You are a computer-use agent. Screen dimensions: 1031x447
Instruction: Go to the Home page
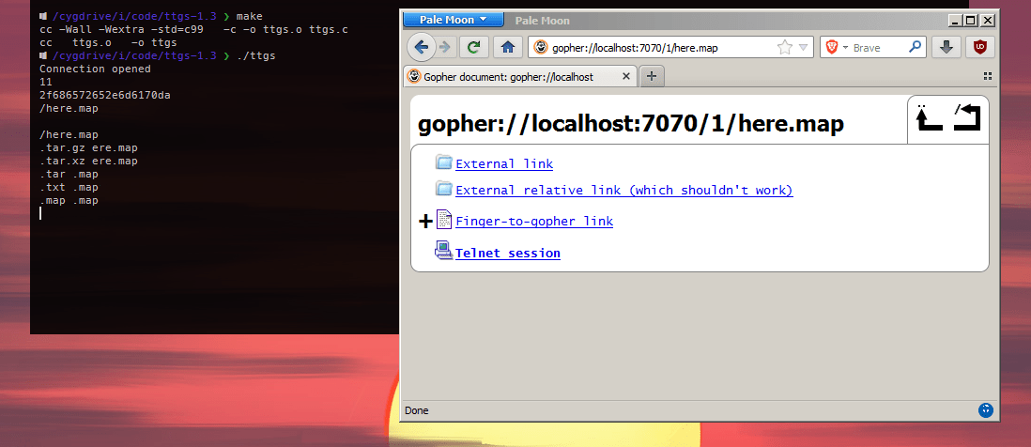click(x=508, y=47)
